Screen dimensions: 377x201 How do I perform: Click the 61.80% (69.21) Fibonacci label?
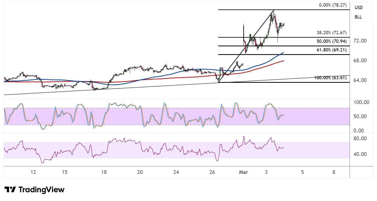pos(331,50)
